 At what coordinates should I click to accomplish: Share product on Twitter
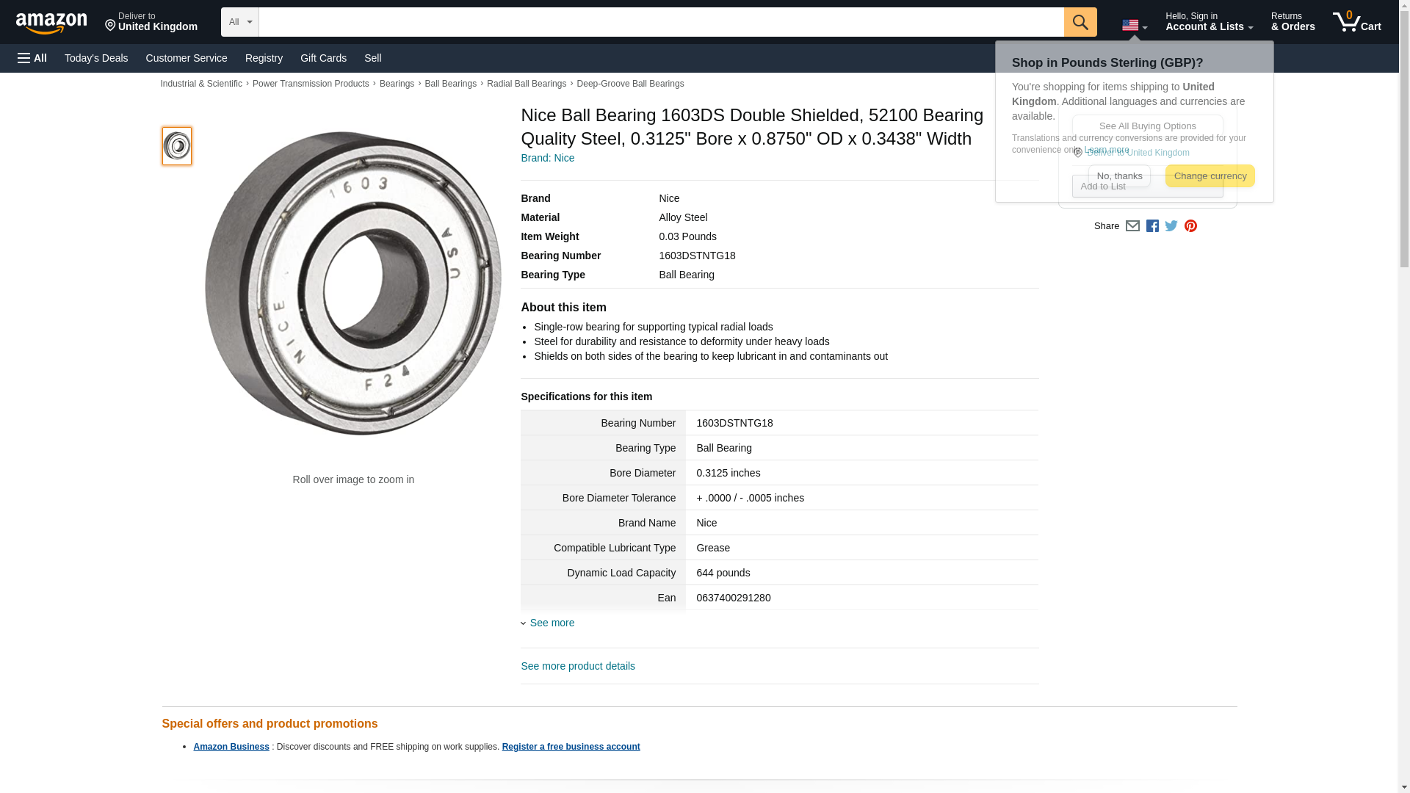pos(1171,226)
